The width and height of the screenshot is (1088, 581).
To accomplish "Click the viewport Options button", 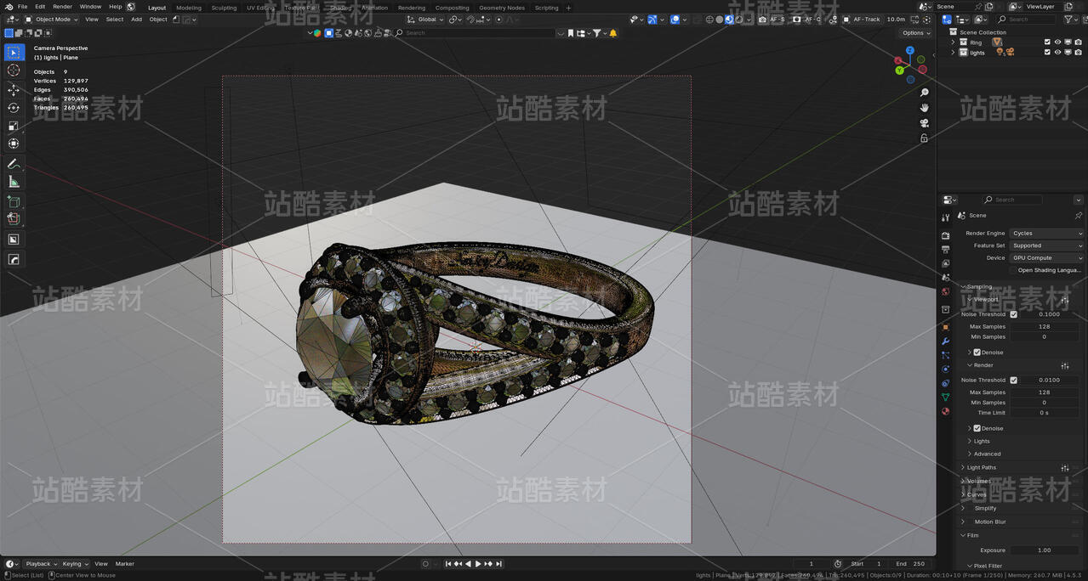I will point(916,32).
